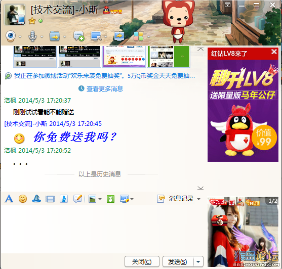Close the 红钻LV8来了 advertisement

[274, 52]
